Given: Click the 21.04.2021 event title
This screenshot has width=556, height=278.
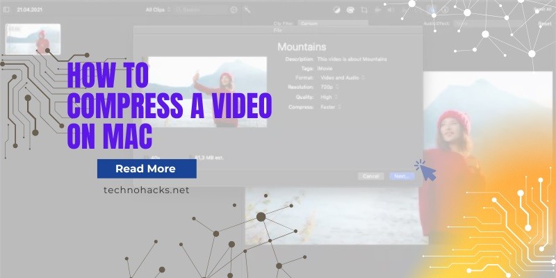Looking at the screenshot, I should pyautogui.click(x=29, y=10).
